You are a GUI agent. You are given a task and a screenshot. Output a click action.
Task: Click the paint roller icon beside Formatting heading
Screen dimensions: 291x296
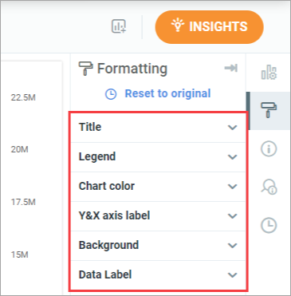[85, 69]
